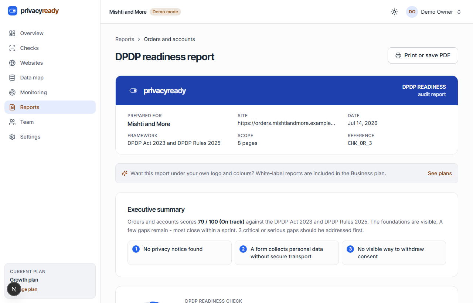Image resolution: width=473 pixels, height=303 pixels.
Task: Open the 'No privacy notice found' card
Action: point(180,253)
